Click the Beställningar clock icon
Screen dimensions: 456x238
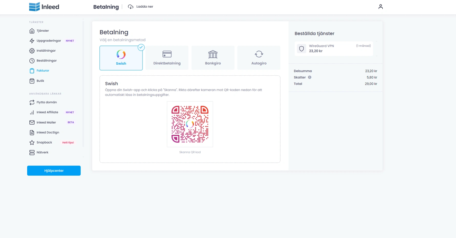(x=32, y=61)
